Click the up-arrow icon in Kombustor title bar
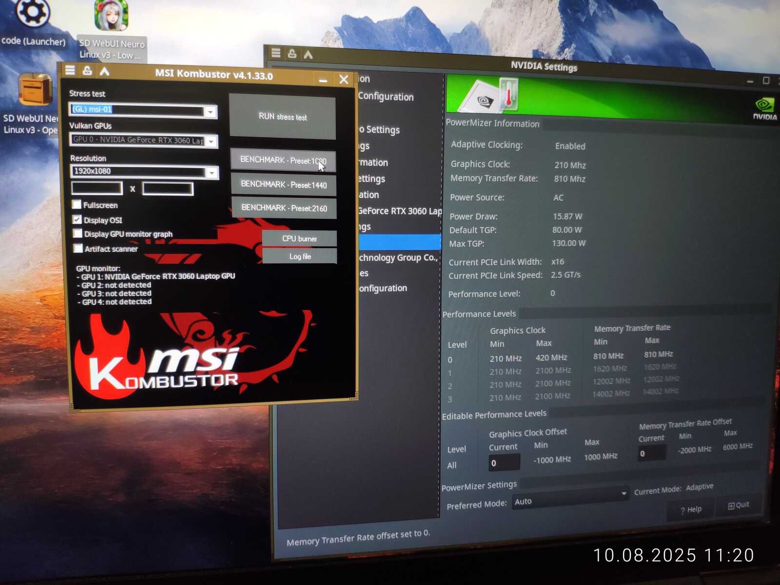The height and width of the screenshot is (585, 780). [104, 72]
